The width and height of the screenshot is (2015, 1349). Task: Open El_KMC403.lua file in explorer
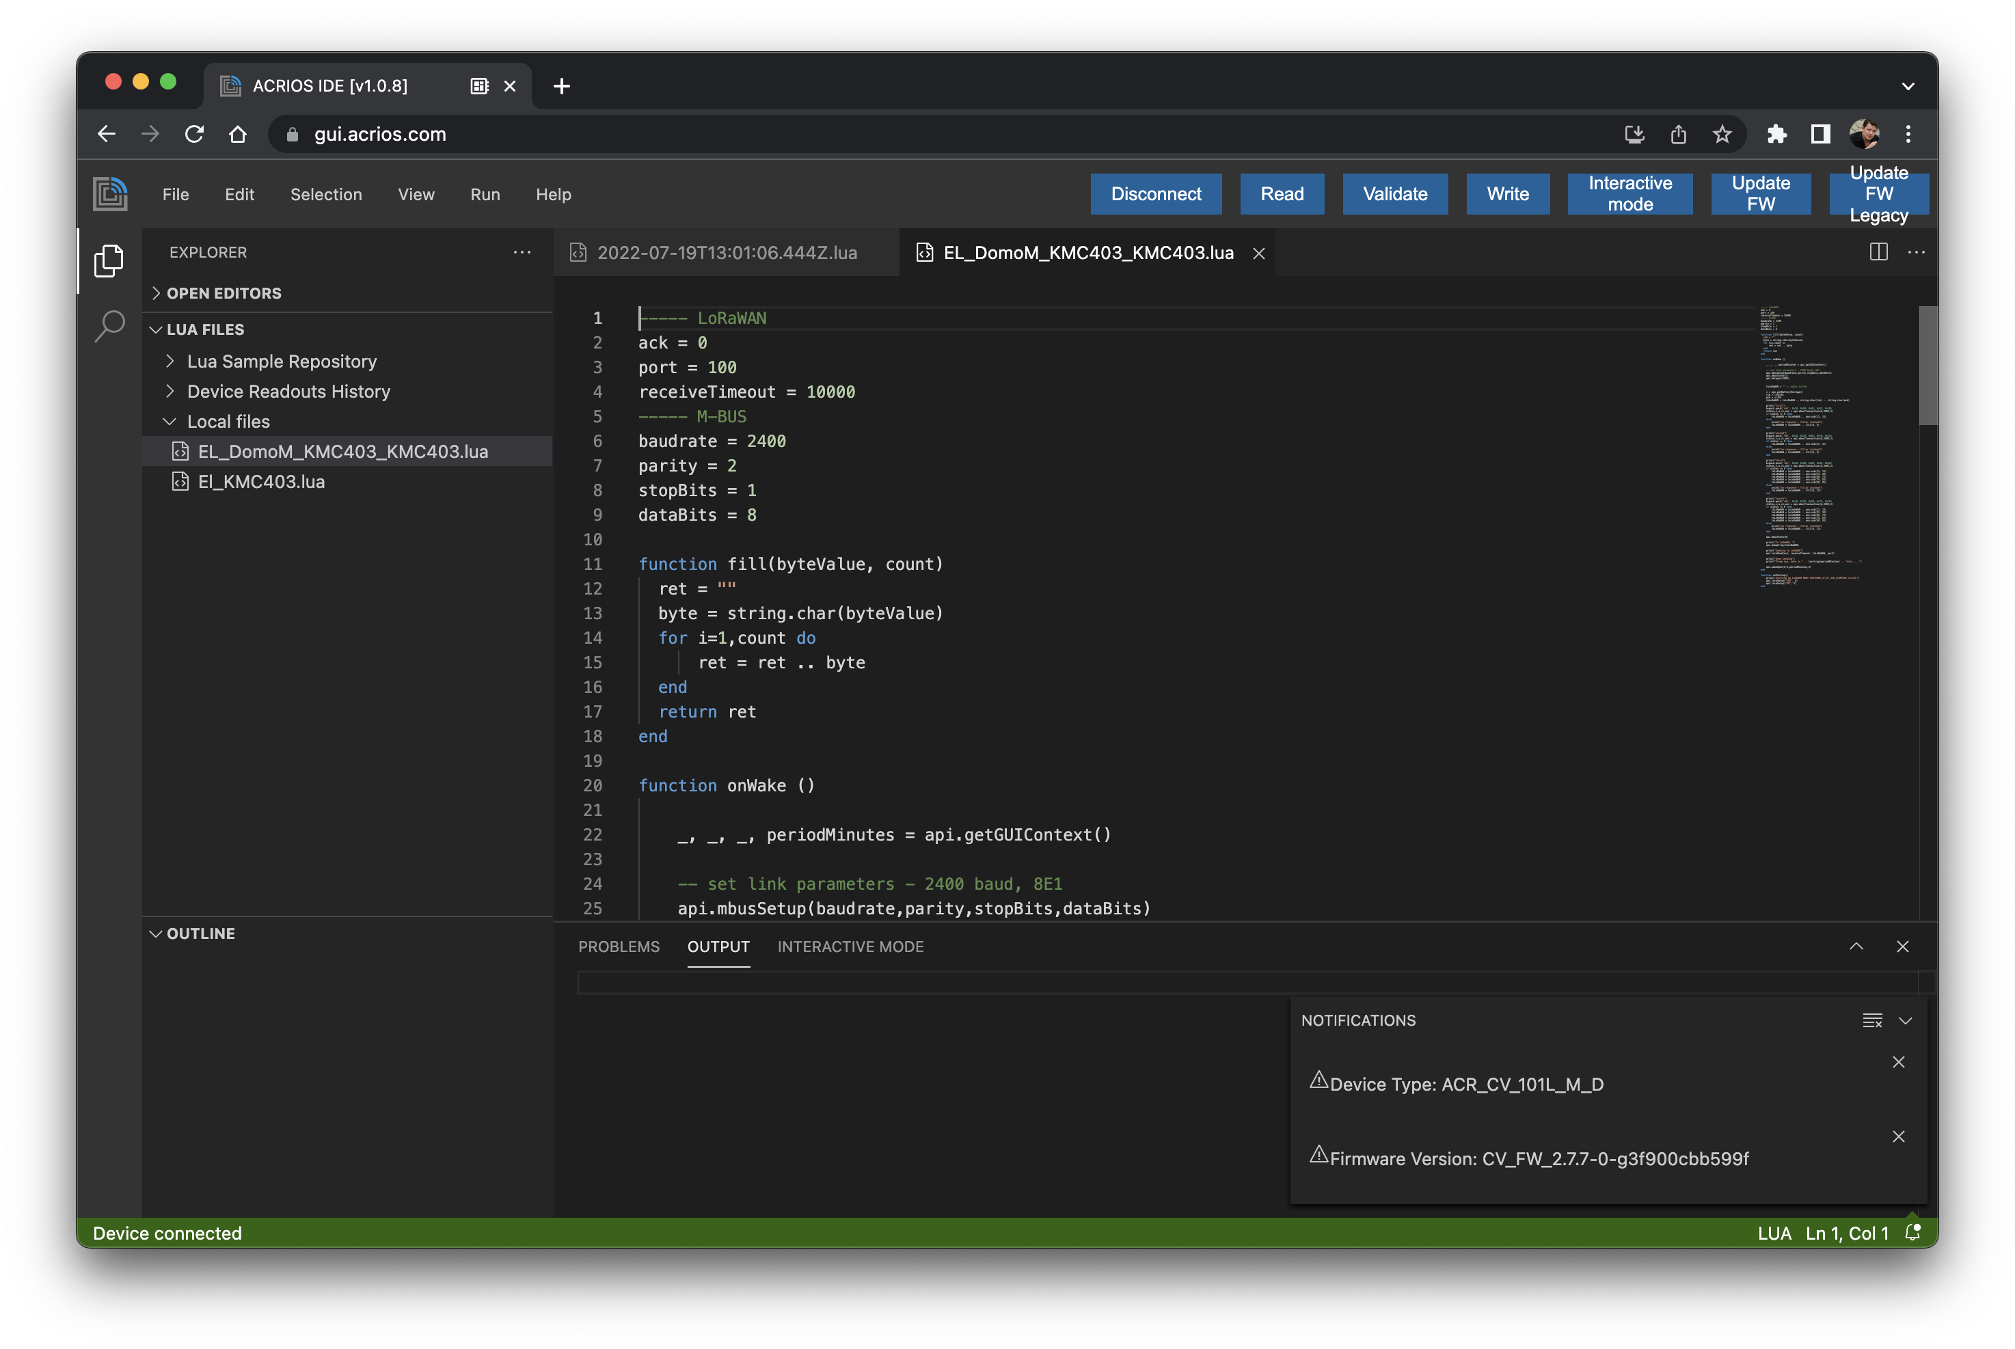coord(347,482)
